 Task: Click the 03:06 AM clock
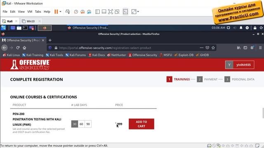point(218,28)
